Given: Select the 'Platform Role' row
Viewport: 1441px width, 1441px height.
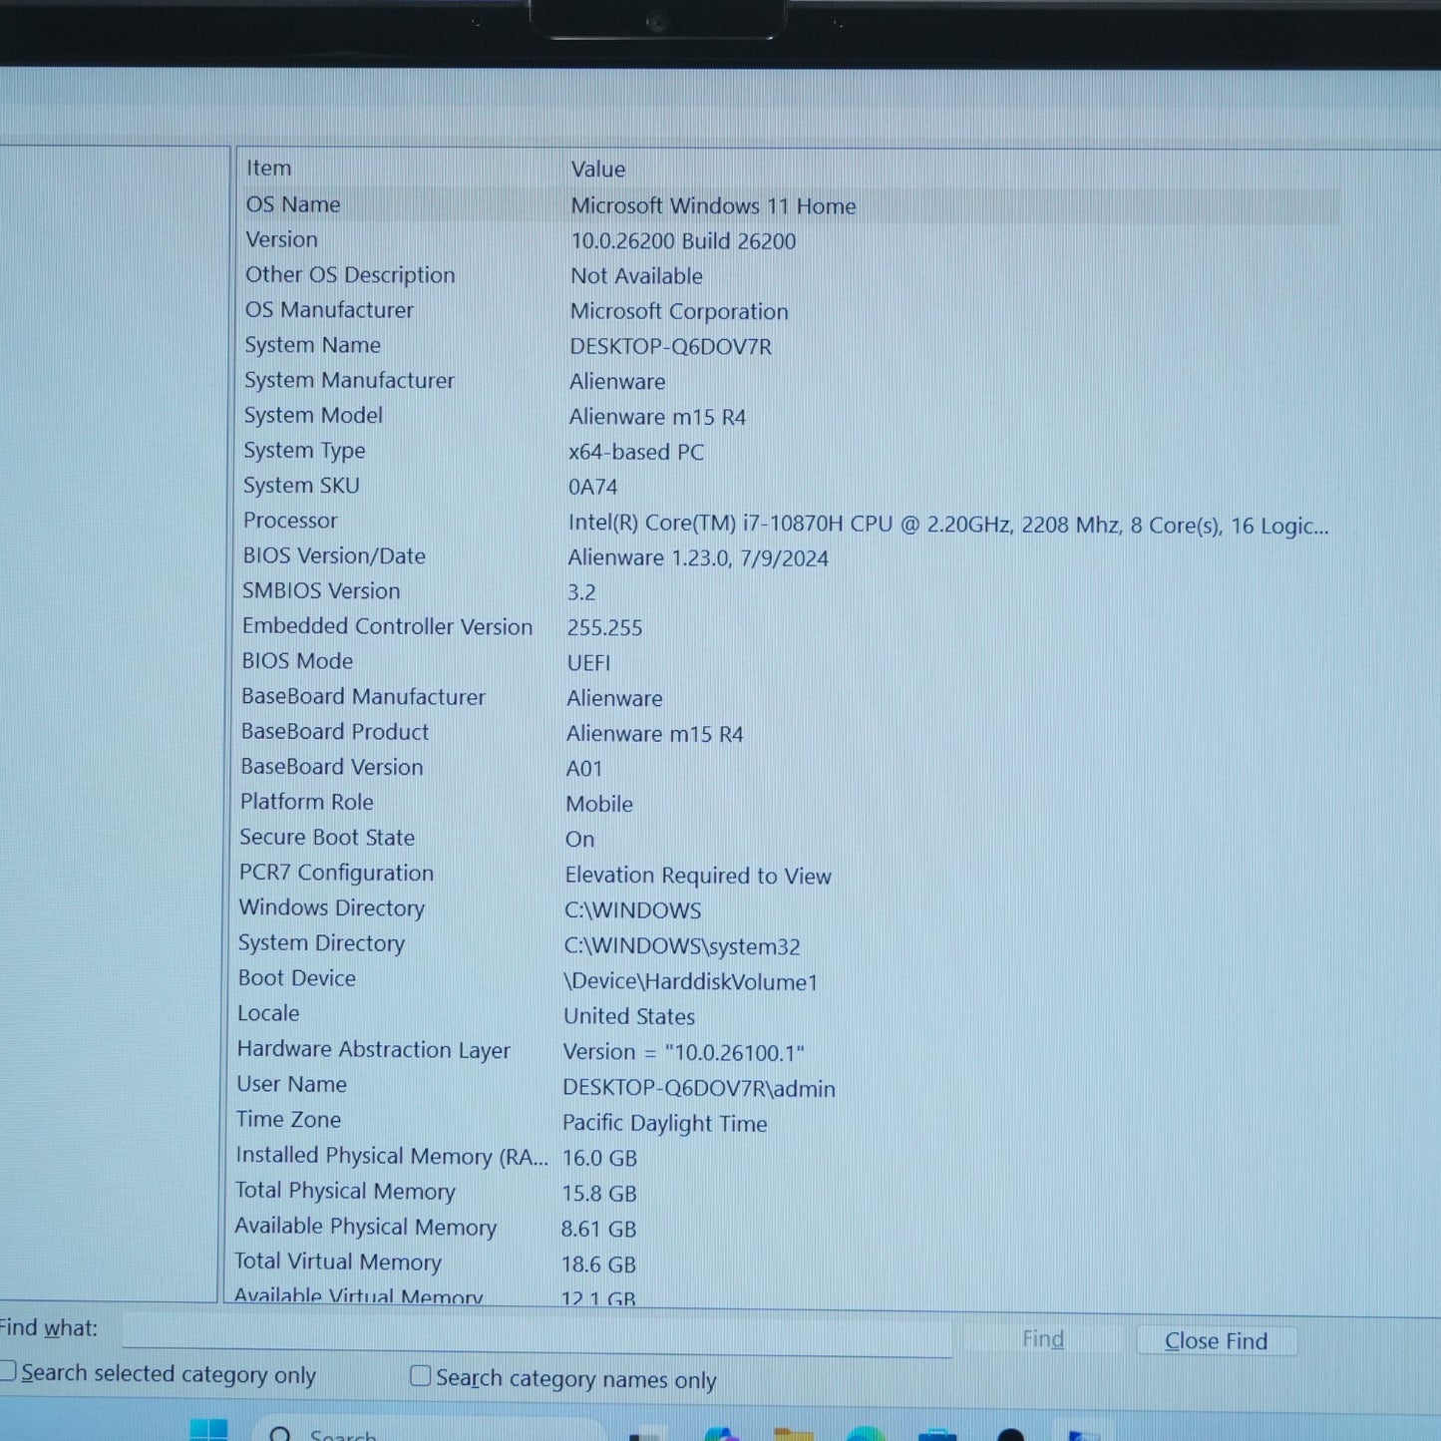Looking at the screenshot, I should click(307, 802).
